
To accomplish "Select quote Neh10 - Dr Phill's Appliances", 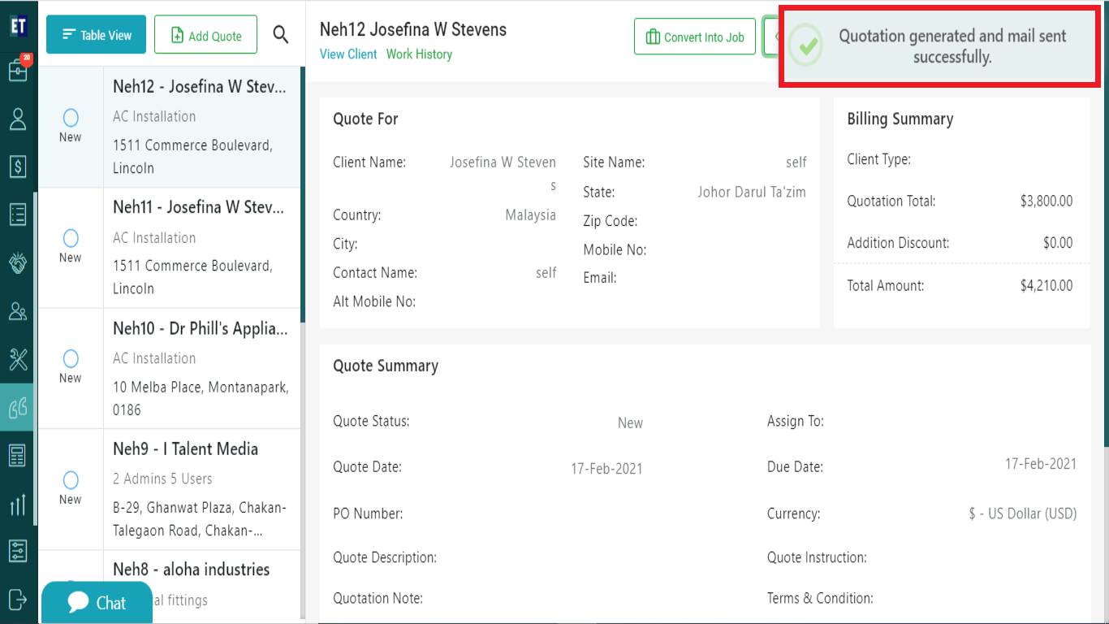I will coord(170,368).
